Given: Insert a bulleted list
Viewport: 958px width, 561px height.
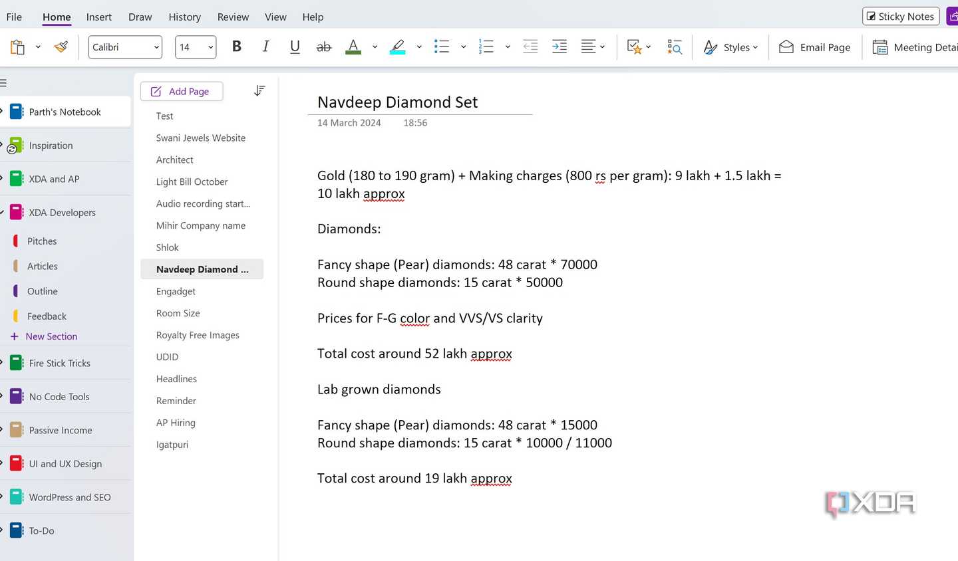Looking at the screenshot, I should pyautogui.click(x=442, y=47).
